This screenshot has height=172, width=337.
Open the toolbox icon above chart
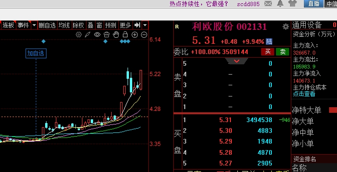(x=107, y=34)
